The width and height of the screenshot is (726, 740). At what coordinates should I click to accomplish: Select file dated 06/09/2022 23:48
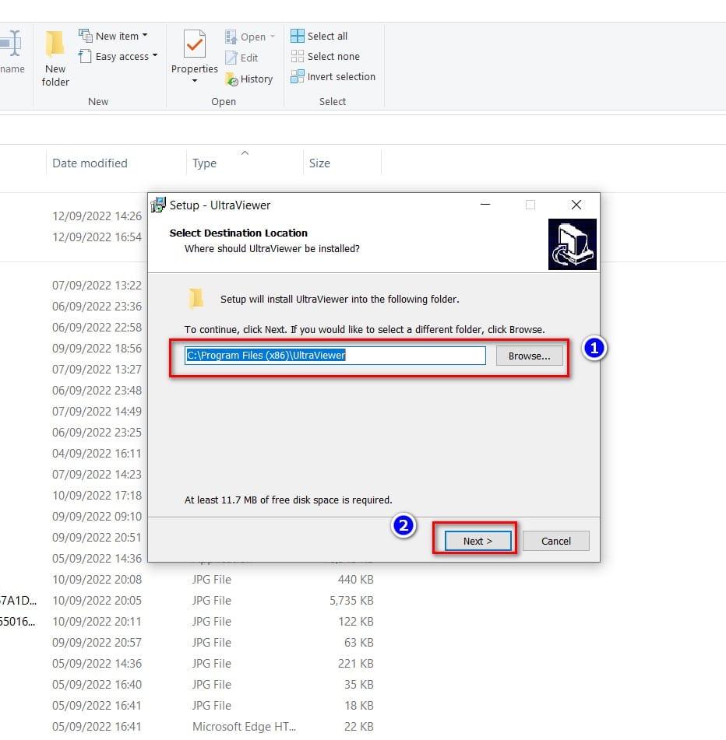(x=97, y=391)
